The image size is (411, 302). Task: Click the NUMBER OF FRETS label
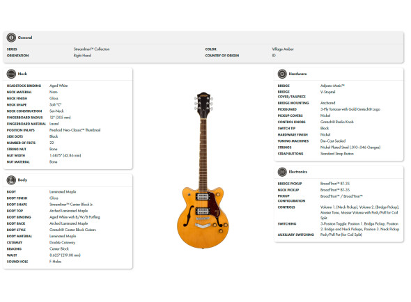tap(21, 143)
